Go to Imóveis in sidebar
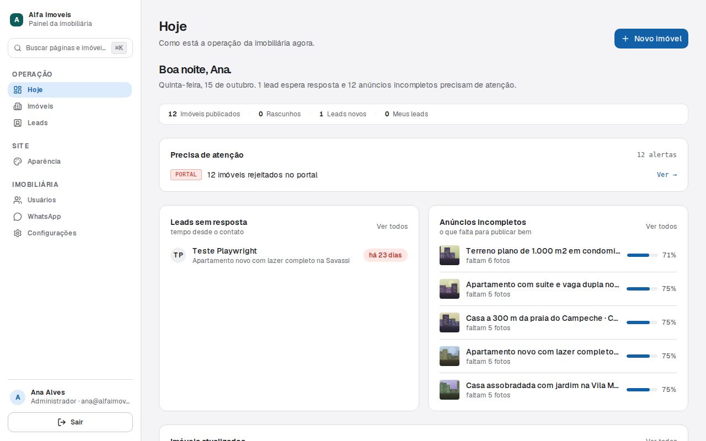Viewport: 706px width, 441px height. 70,106
